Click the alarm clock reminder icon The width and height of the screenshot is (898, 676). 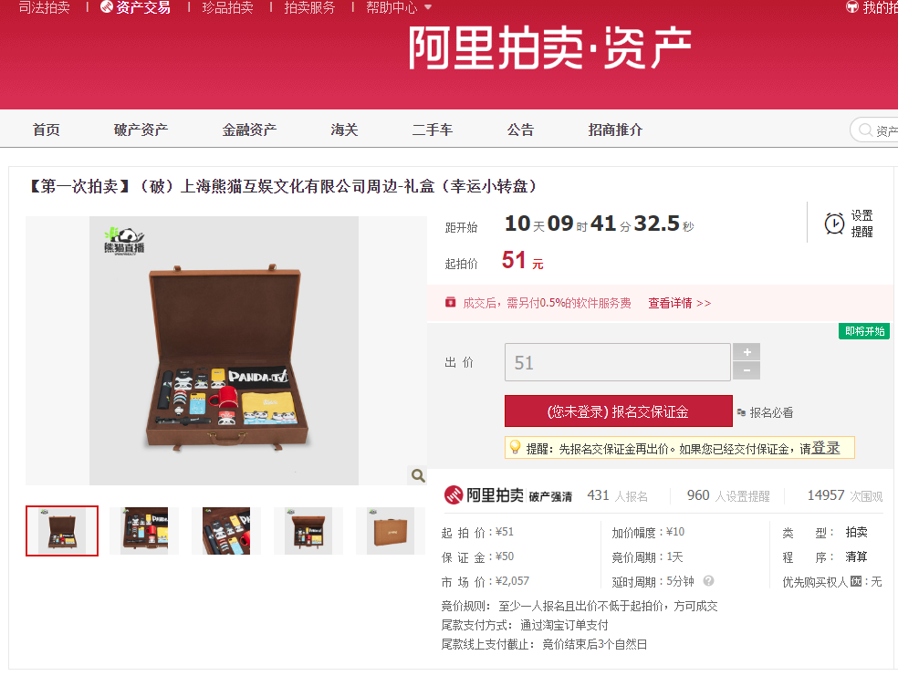(834, 224)
